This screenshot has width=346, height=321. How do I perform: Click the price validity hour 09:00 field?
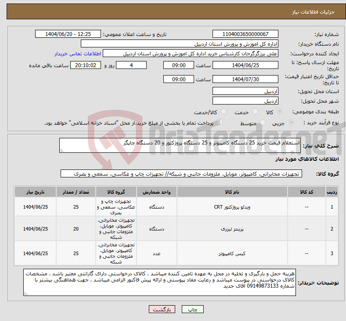(179, 79)
